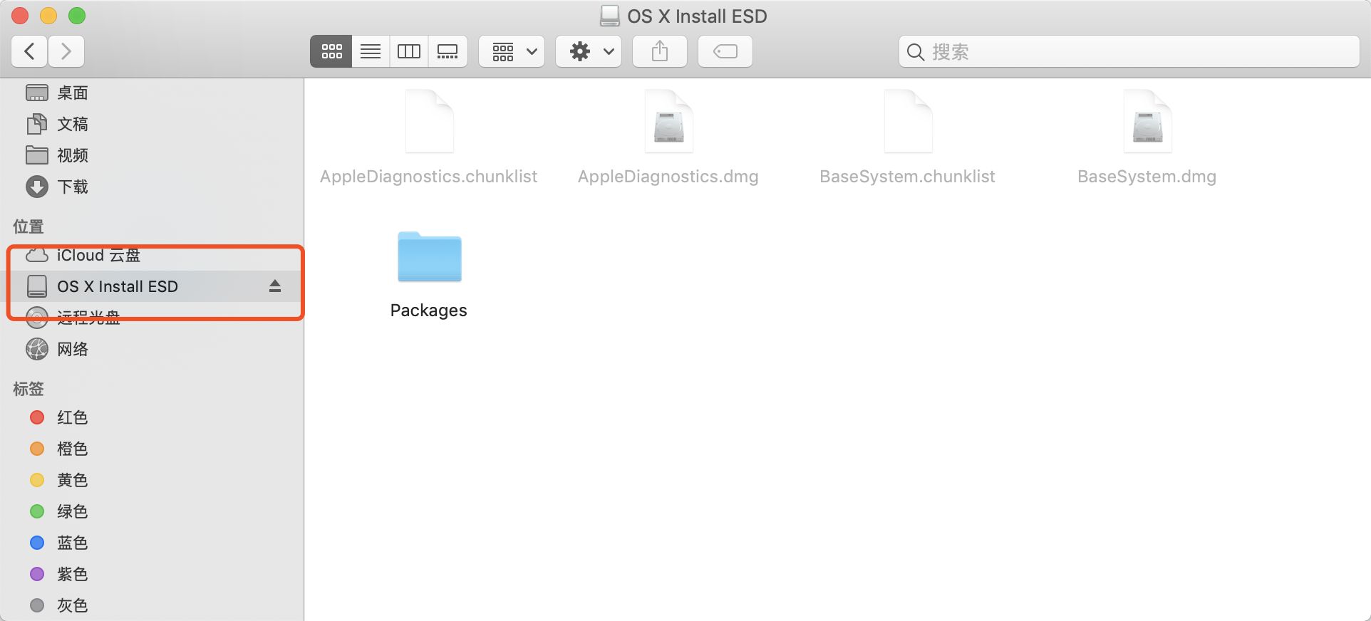This screenshot has width=1371, height=621.
Task: Filter by the 灰色 tag
Action: [152, 605]
